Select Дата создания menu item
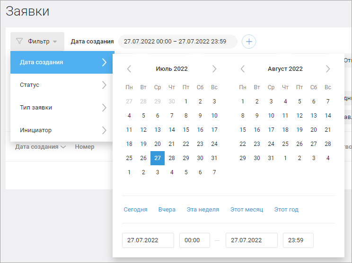 (x=62, y=62)
